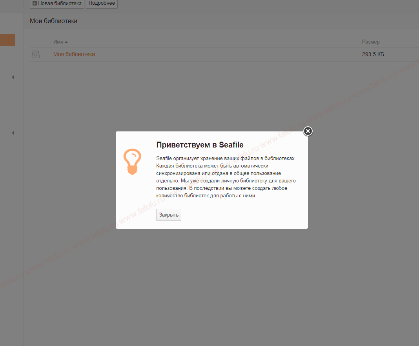
Task: Click the Мои библиотеки heading
Action: pos(53,21)
